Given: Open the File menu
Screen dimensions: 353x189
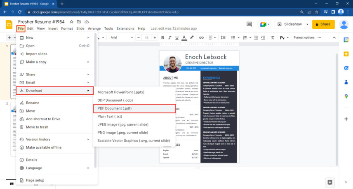Looking at the screenshot, I should tap(21, 28).
